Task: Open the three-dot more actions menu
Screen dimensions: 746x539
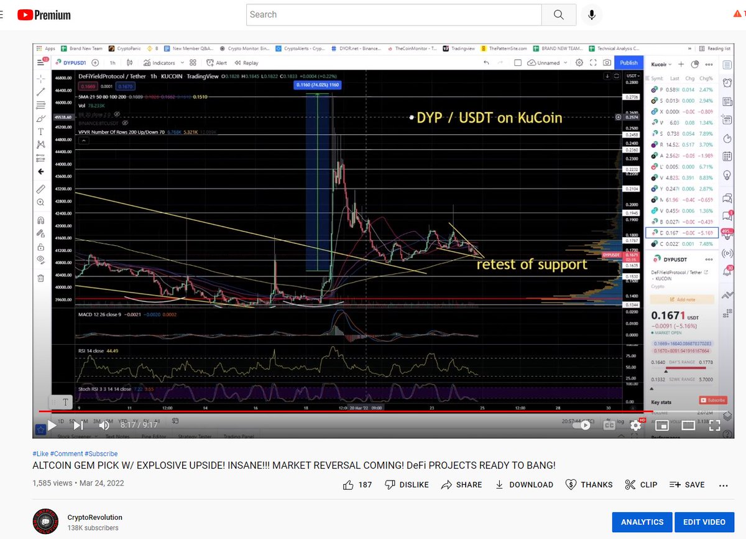Action: pyautogui.click(x=723, y=485)
